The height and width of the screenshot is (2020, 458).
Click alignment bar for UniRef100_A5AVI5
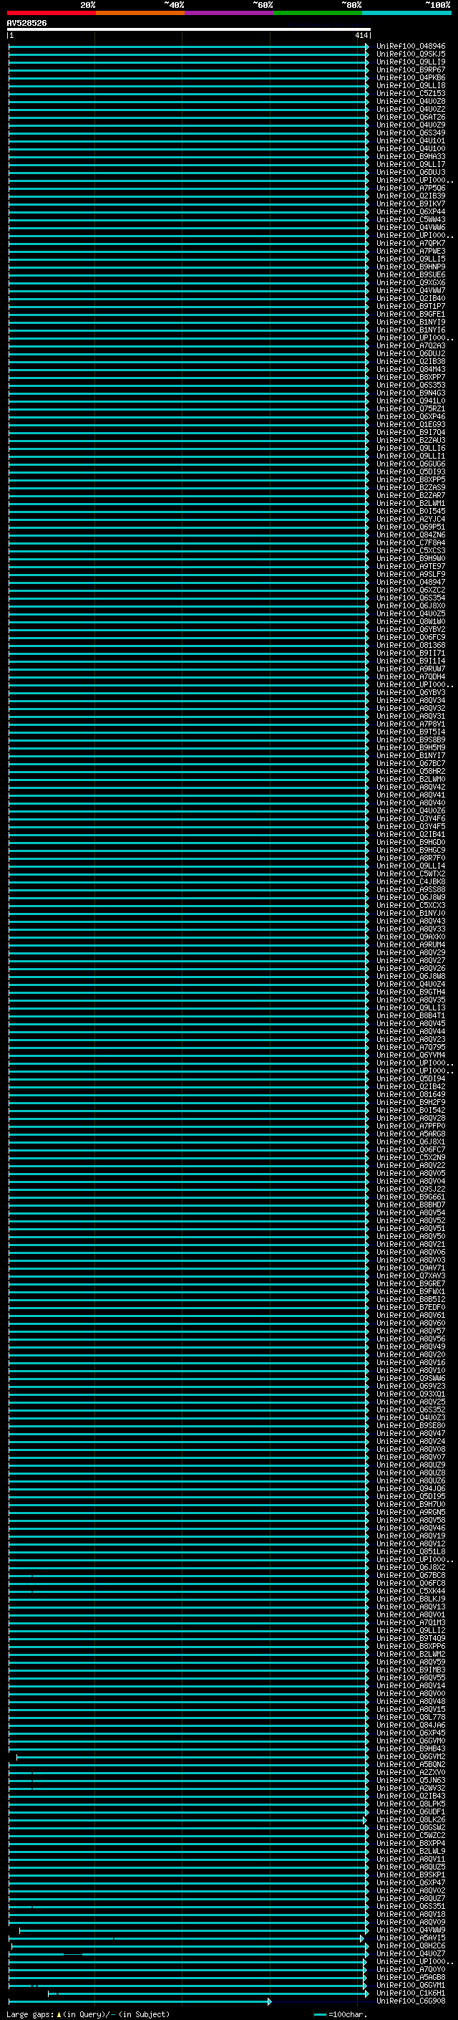click(186, 1938)
